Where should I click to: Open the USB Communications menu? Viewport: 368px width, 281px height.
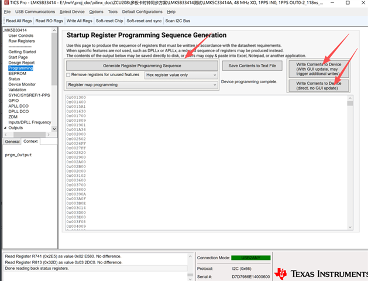pyautogui.click(x=35, y=12)
